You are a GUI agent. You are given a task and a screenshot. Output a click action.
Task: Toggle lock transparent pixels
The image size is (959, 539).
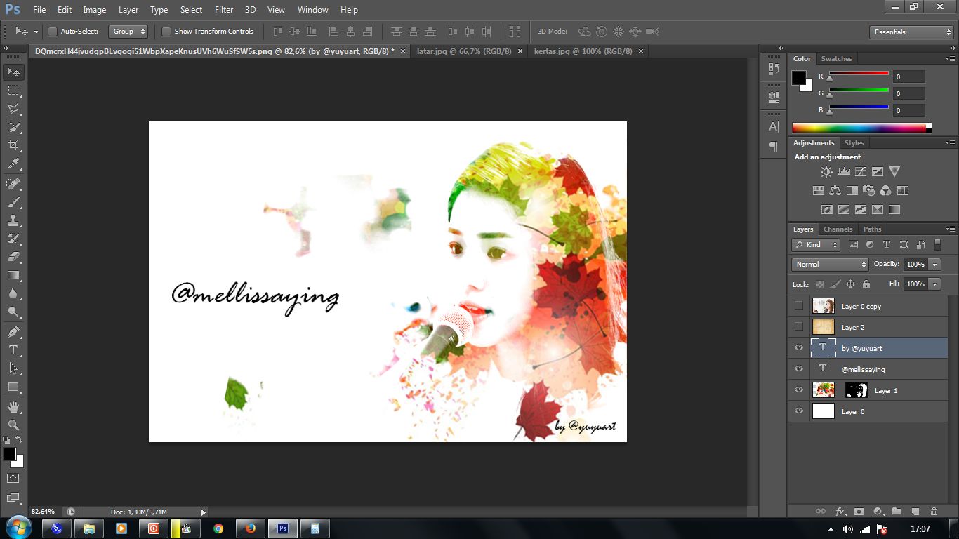pyautogui.click(x=819, y=284)
